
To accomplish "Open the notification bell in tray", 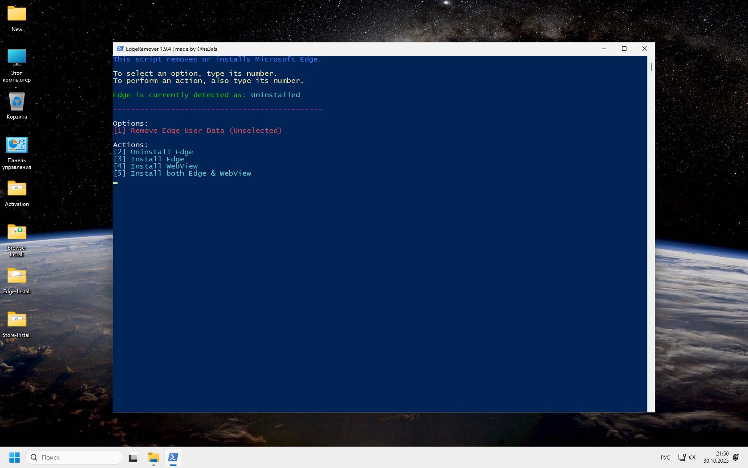I will [x=736, y=457].
